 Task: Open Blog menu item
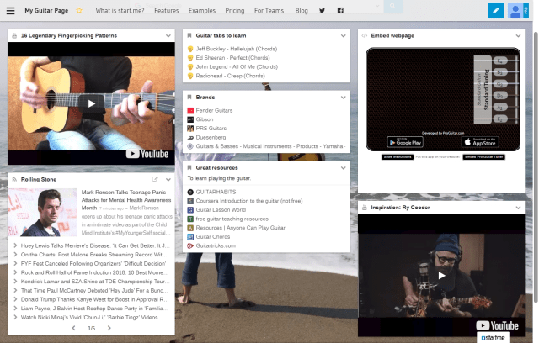302,11
